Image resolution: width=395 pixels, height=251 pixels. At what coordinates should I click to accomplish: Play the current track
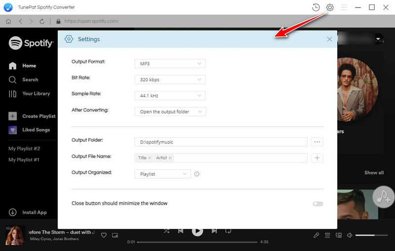click(x=197, y=231)
